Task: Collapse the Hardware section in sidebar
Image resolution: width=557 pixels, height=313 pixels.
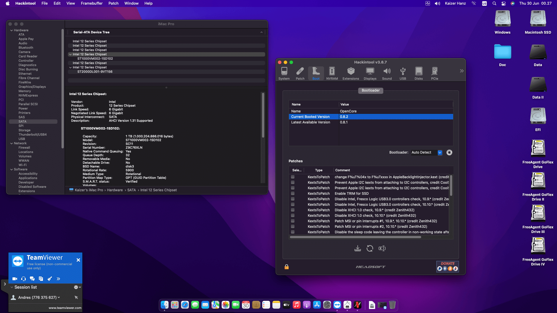Action: (12, 30)
